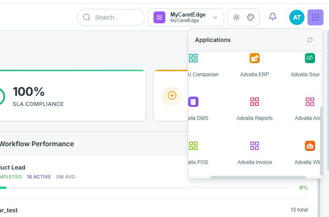This screenshot has width=329, height=217.
Task: Click the magnifier search icon
Action: click(x=86, y=17)
